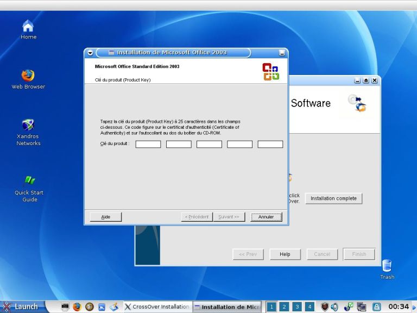Switch to virtual desktop 2

pos(285,307)
